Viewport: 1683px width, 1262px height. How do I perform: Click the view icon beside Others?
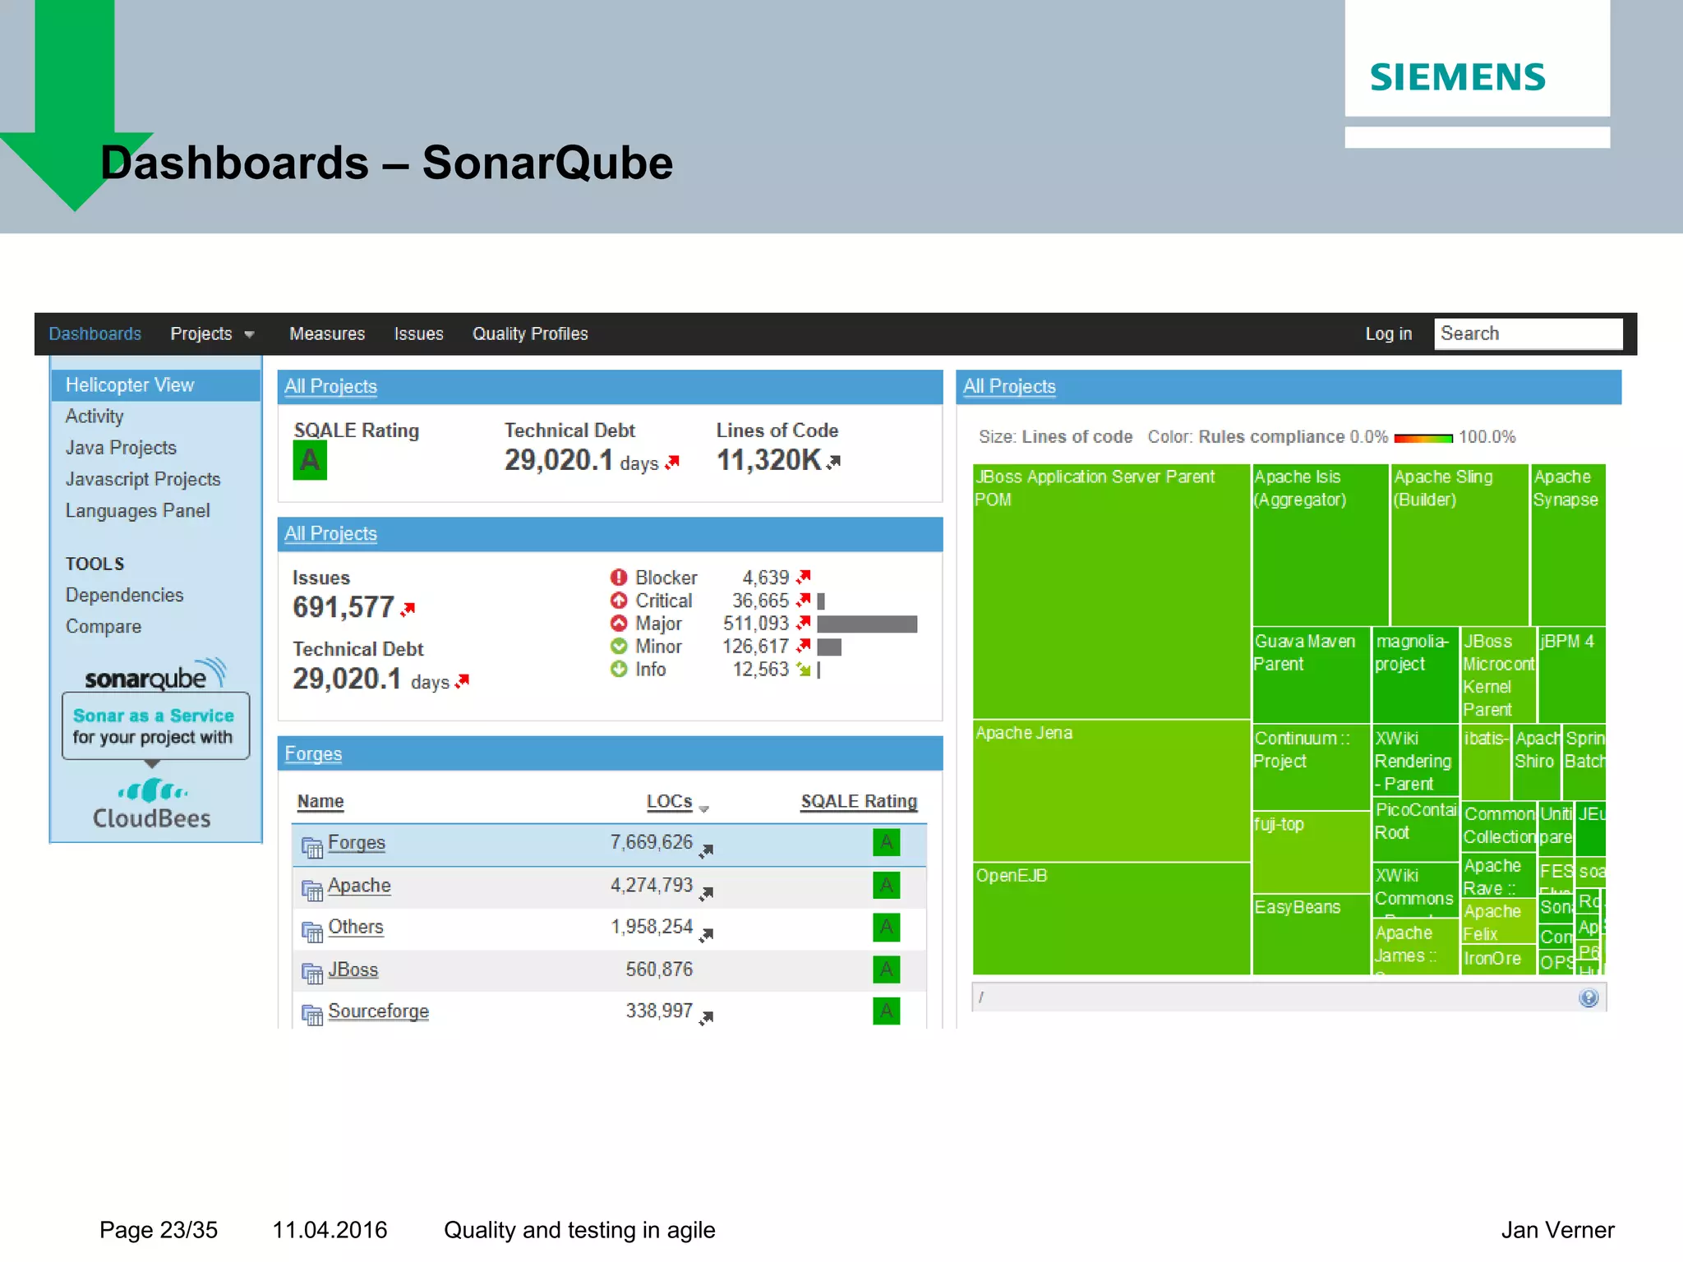pyautogui.click(x=311, y=932)
